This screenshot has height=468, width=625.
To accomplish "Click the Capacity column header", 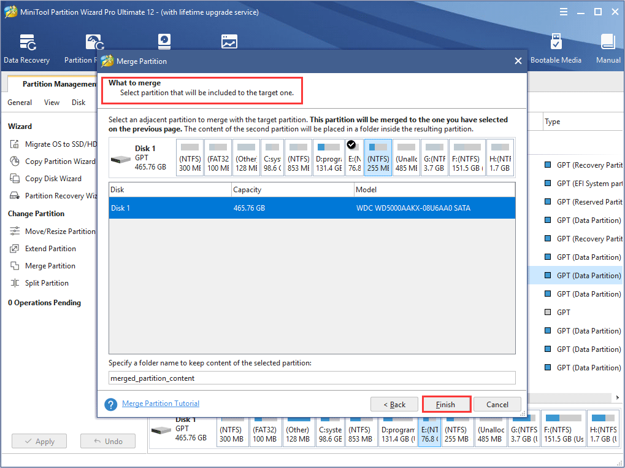I will 293,190.
